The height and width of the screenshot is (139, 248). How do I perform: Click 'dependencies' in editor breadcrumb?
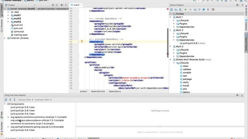coord(98,92)
